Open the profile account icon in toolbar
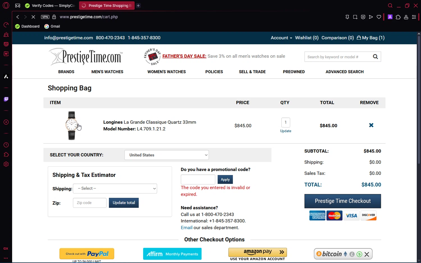The width and height of the screenshot is (421, 263). 406,17
